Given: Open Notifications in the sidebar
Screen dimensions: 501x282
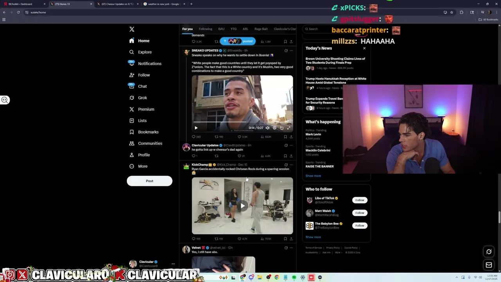Looking at the screenshot, I should [145, 63].
